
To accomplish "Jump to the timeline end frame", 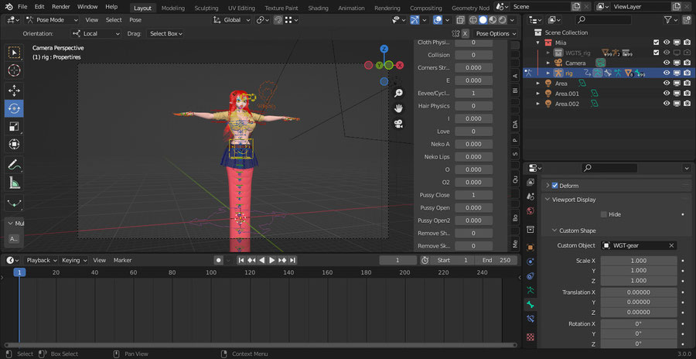I will click(x=293, y=261).
